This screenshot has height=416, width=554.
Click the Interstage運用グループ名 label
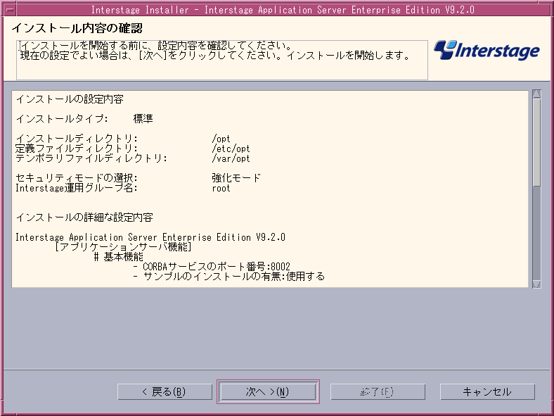tap(77, 188)
